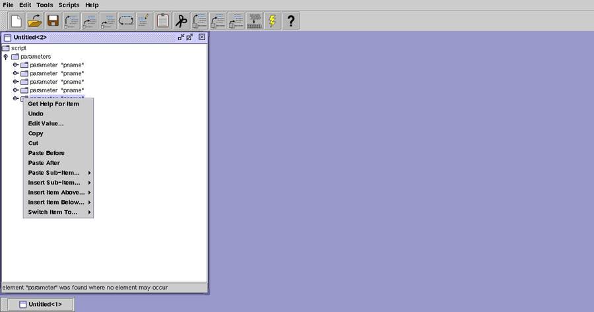The image size is (594, 312).
Task: Open help with the question mark icon
Action: tap(291, 21)
